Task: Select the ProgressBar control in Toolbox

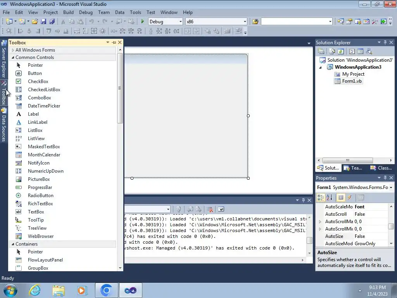Action: 40,187
